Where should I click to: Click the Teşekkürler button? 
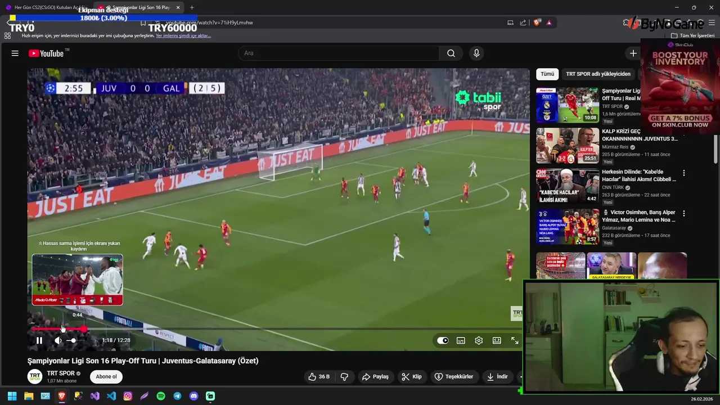tap(454, 377)
